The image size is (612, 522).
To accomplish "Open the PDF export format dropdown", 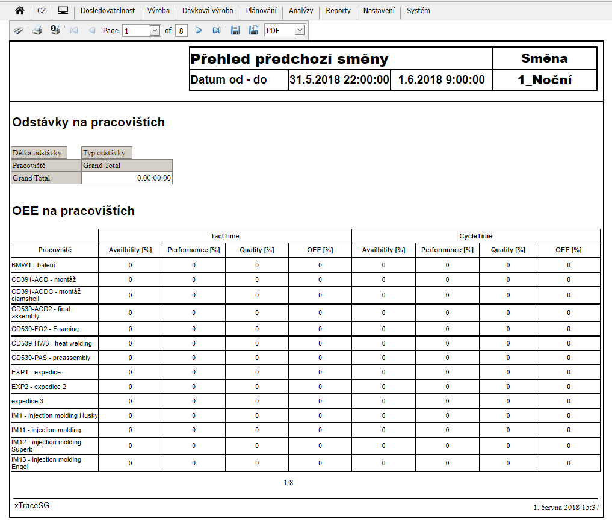I will click(300, 30).
